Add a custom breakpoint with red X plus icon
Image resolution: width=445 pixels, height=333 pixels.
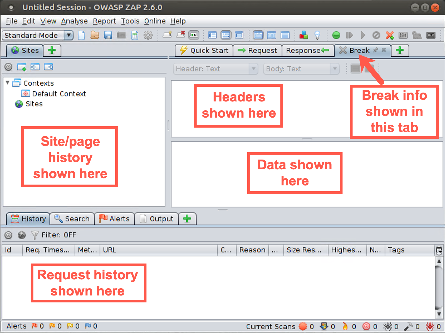390,35
